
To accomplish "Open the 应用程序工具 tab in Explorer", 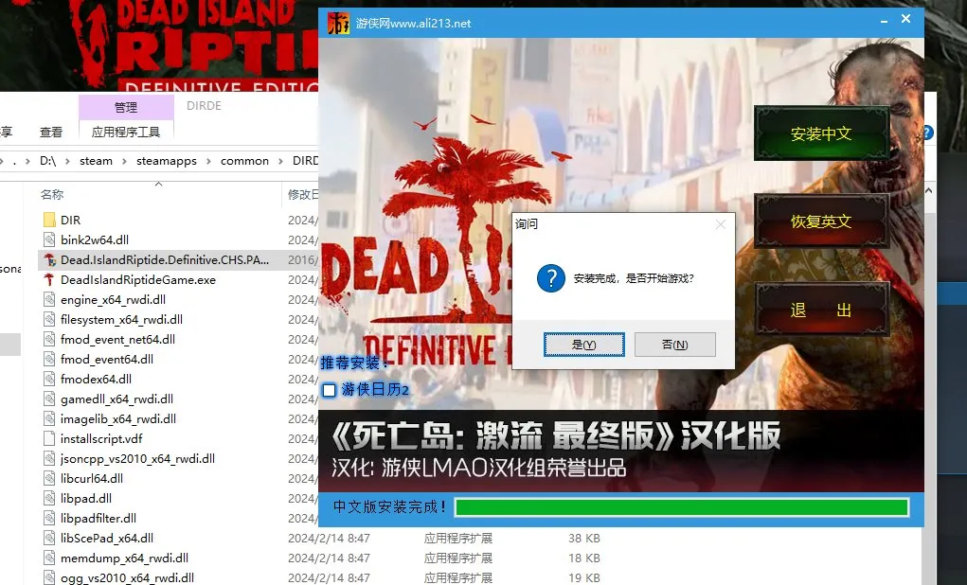I will [126, 132].
